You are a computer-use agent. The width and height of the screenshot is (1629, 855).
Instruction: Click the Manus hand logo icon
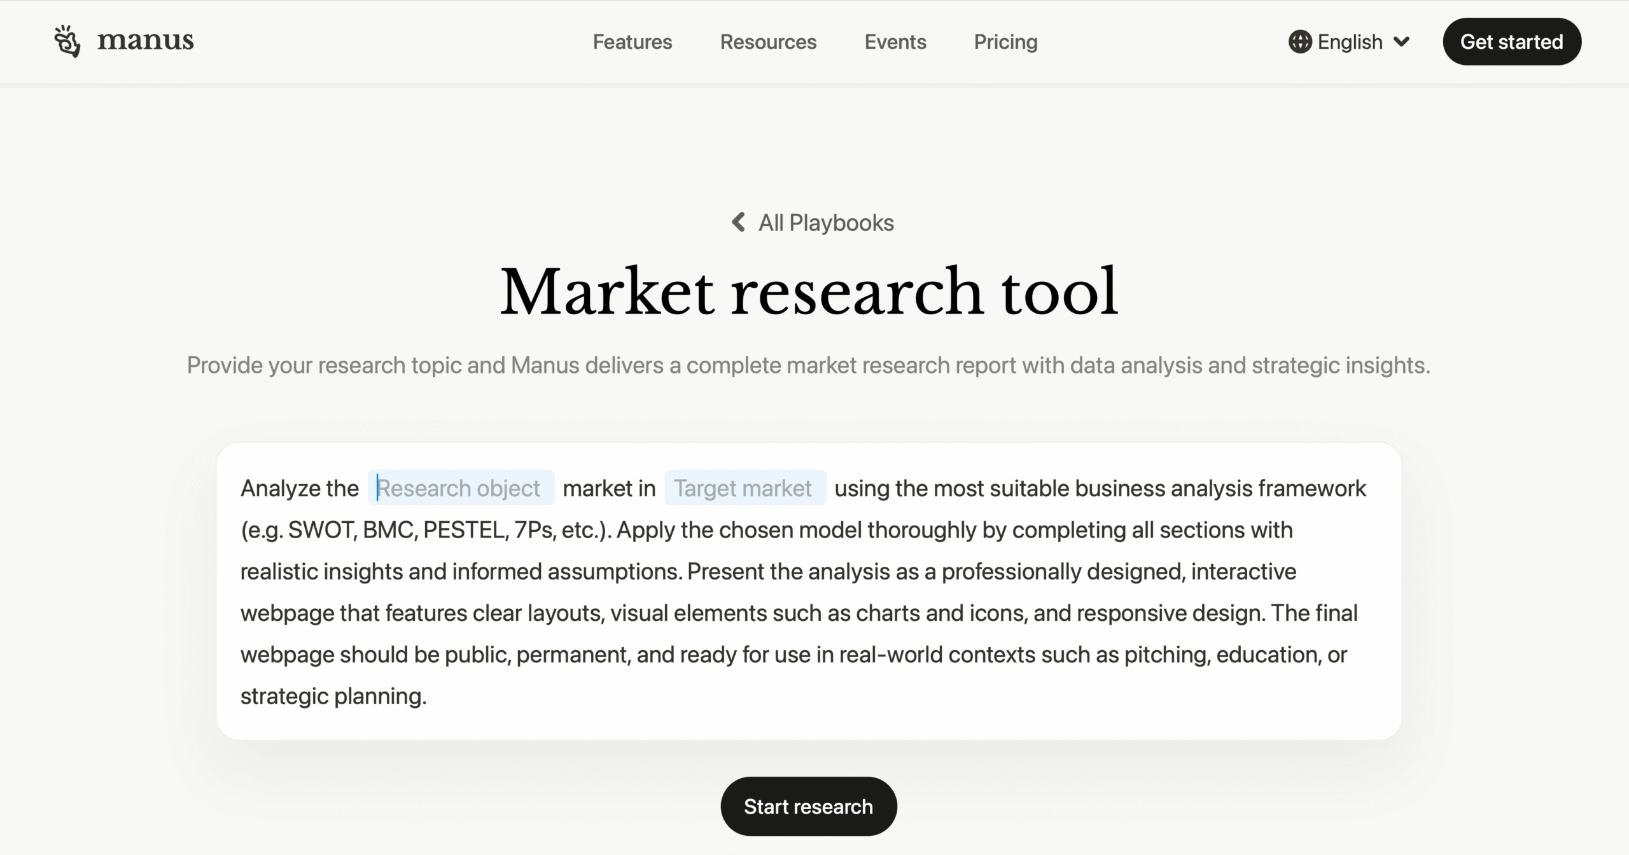(68, 41)
